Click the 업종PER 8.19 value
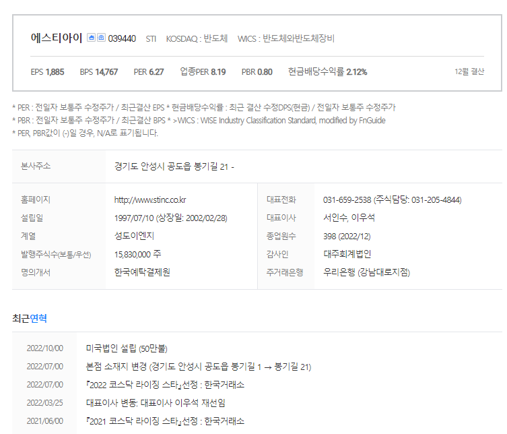 pos(203,71)
